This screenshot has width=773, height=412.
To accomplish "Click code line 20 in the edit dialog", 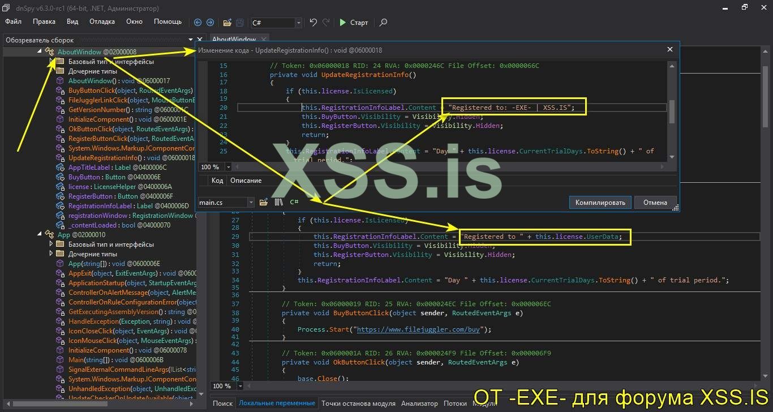I will (452, 108).
